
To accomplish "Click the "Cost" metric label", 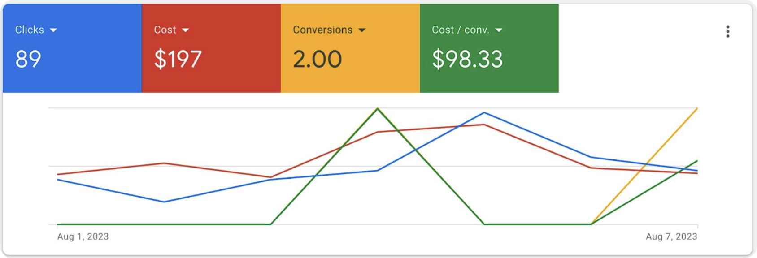I will click(x=165, y=30).
